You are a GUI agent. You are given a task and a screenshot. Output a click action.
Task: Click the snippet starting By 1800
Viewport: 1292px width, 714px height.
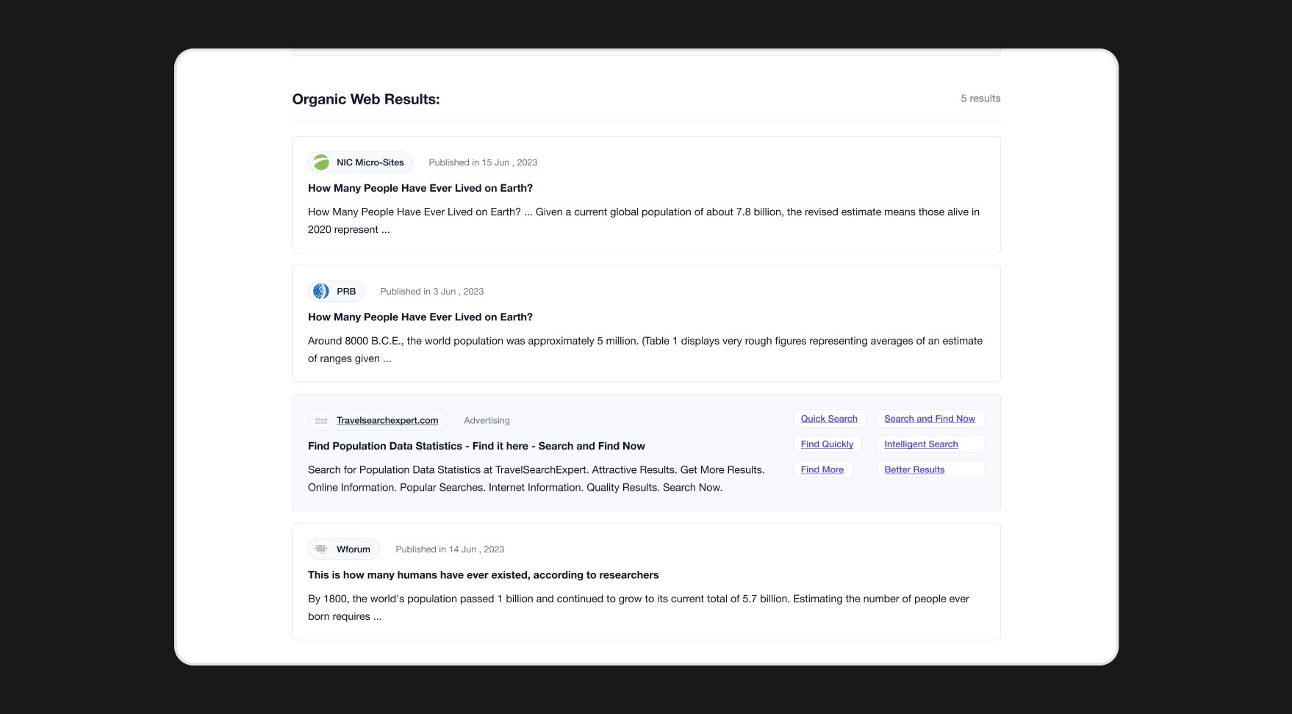(639, 607)
